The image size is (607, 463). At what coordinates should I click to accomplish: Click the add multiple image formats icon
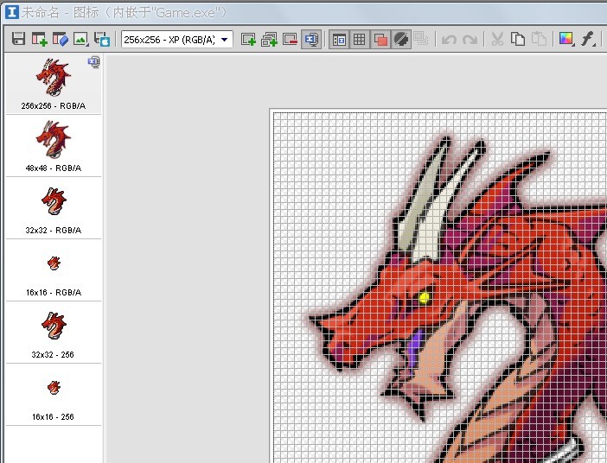coord(269,39)
